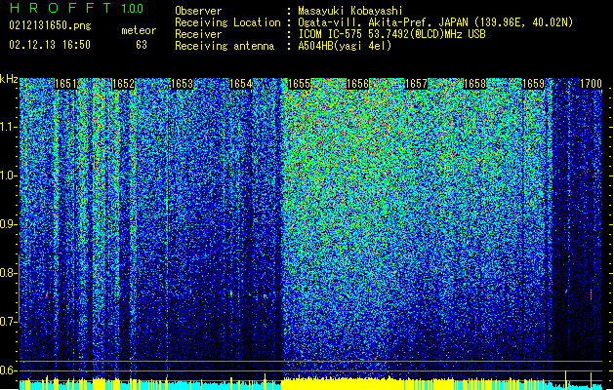The height and width of the screenshot is (390, 614).
Task: Click the 1655 time marker
Action: tap(299, 84)
